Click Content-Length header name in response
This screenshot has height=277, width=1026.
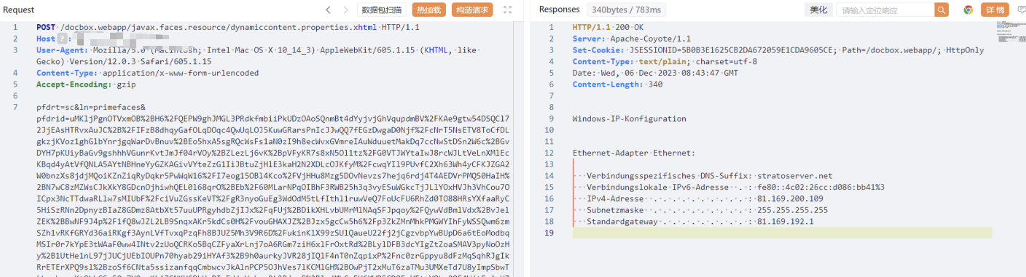[x=607, y=85]
